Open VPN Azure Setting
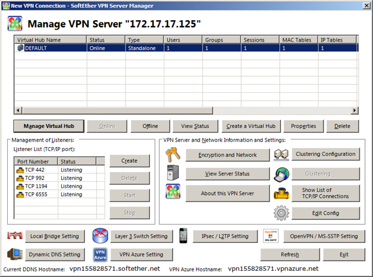The width and height of the screenshot is (373, 277). click(141, 255)
